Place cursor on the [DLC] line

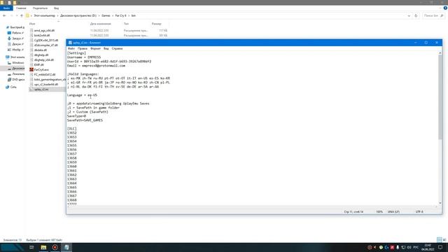[71, 129]
